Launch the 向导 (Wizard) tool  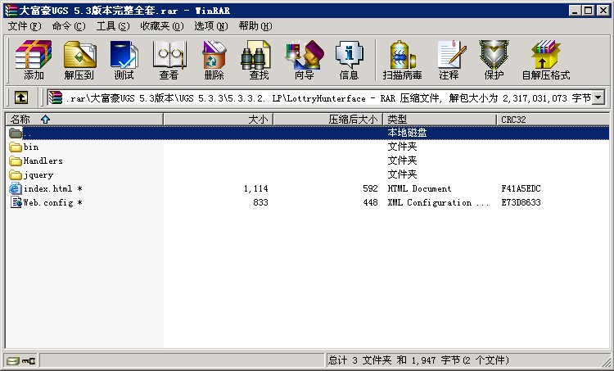tap(304, 60)
